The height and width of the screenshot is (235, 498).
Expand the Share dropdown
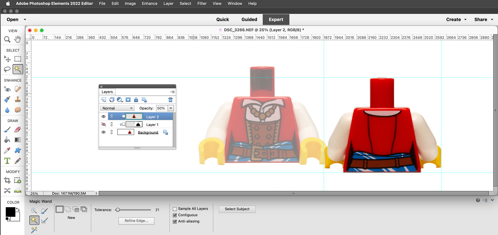point(492,19)
